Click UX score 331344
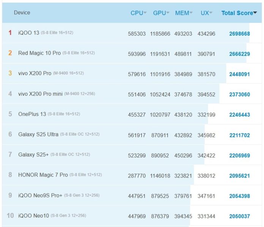 [x=206, y=216]
